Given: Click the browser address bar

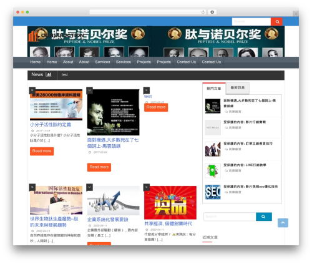Looking at the screenshot, I should (148, 12).
